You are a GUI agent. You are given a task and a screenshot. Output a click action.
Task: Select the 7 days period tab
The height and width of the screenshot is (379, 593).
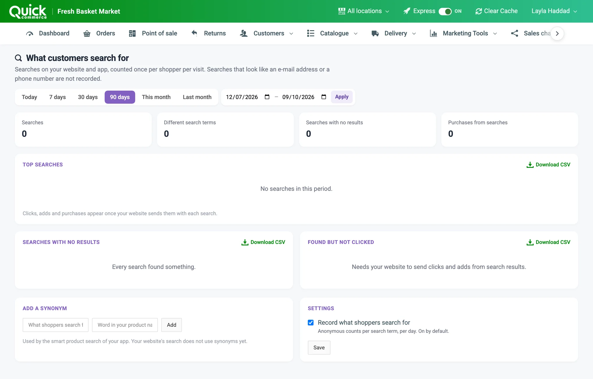pyautogui.click(x=58, y=97)
